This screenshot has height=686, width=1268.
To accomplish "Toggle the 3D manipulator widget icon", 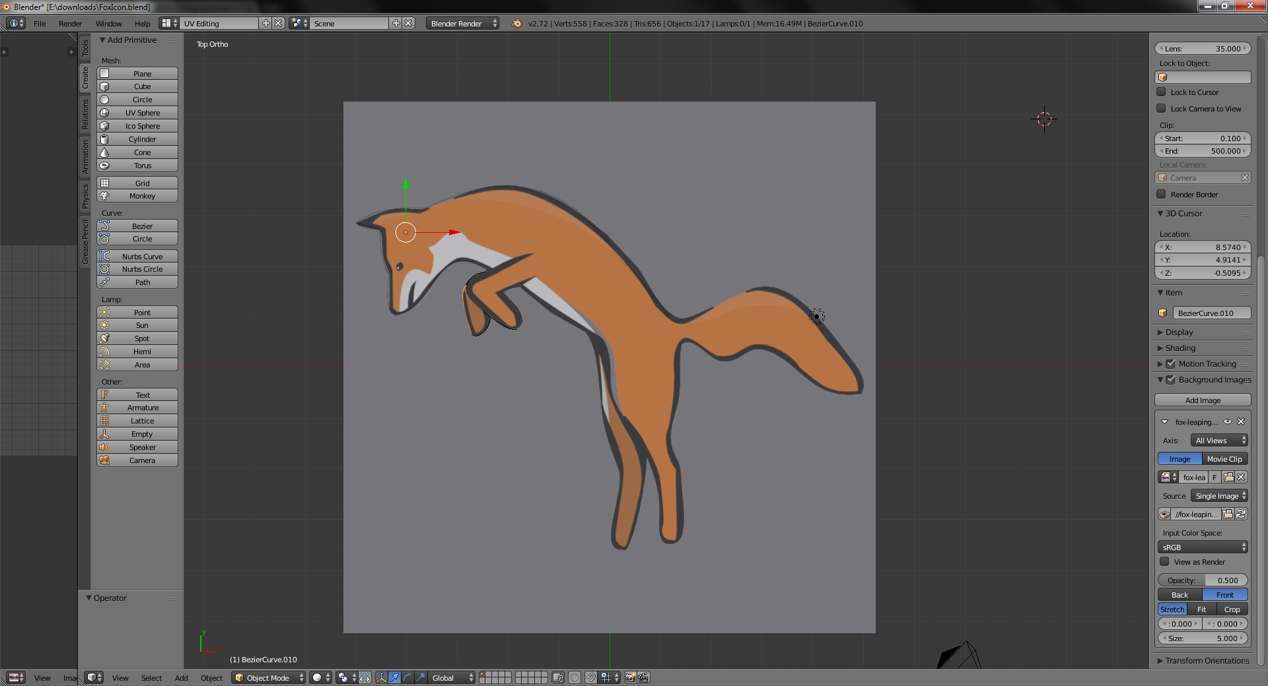I will click(x=381, y=677).
